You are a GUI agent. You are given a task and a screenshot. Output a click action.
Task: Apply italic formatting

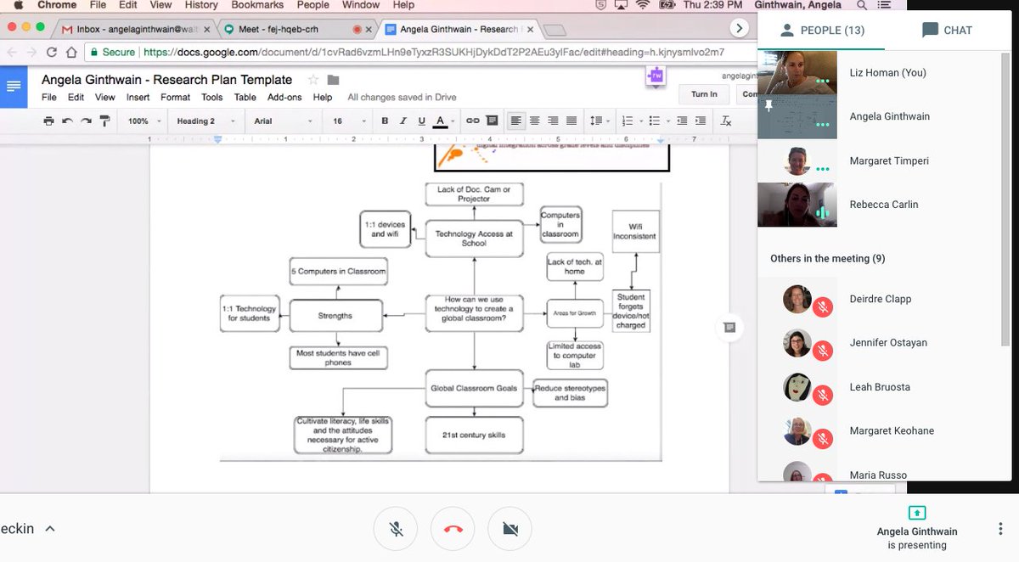click(402, 121)
